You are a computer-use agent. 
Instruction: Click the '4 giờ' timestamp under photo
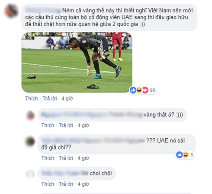pos(67,99)
